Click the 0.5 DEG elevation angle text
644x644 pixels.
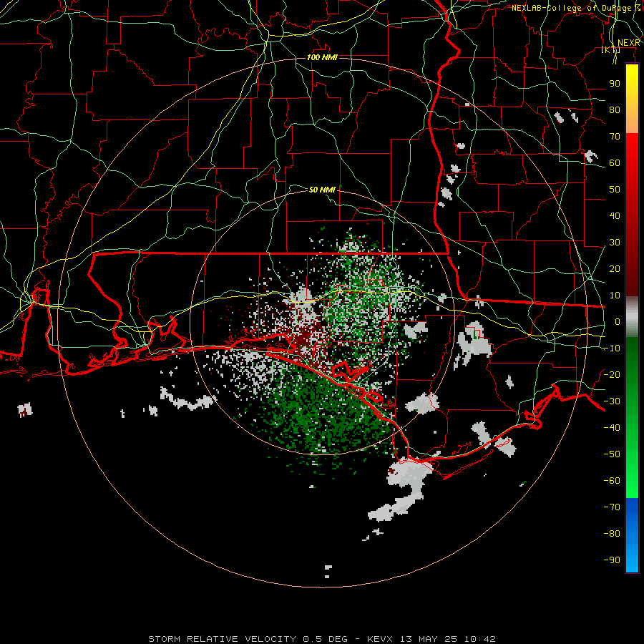point(326,639)
